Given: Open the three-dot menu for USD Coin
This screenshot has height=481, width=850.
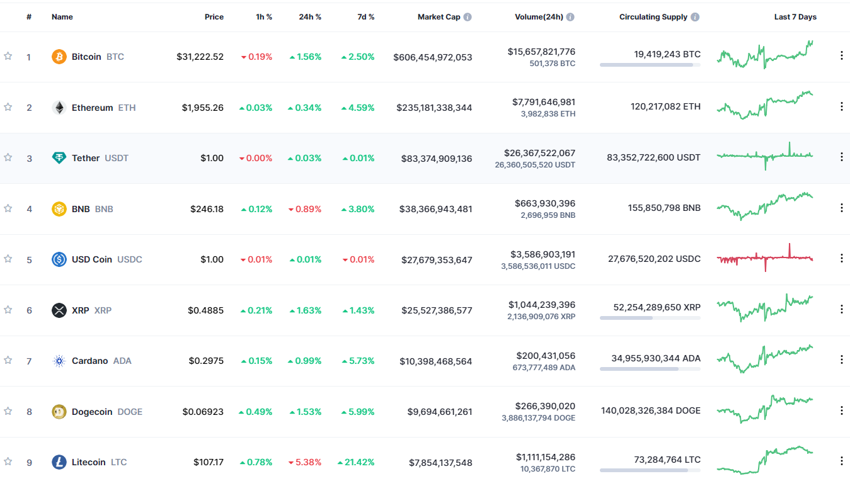Looking at the screenshot, I should (841, 258).
